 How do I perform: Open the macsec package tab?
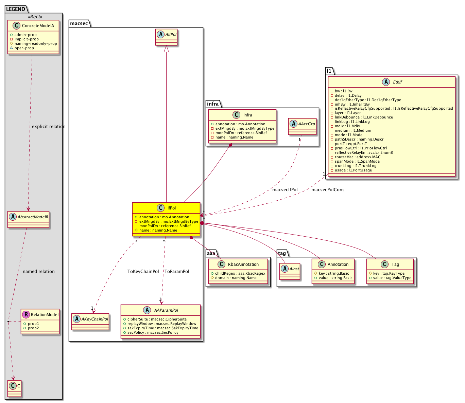(79, 23)
